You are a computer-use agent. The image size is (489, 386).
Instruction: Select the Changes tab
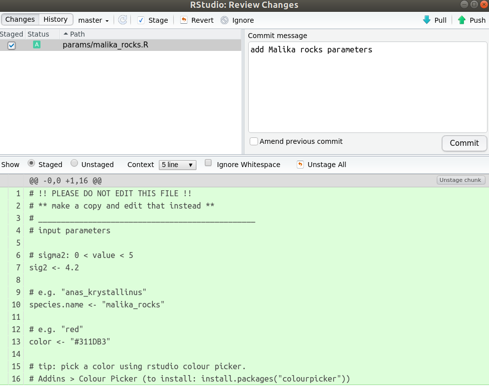click(20, 19)
